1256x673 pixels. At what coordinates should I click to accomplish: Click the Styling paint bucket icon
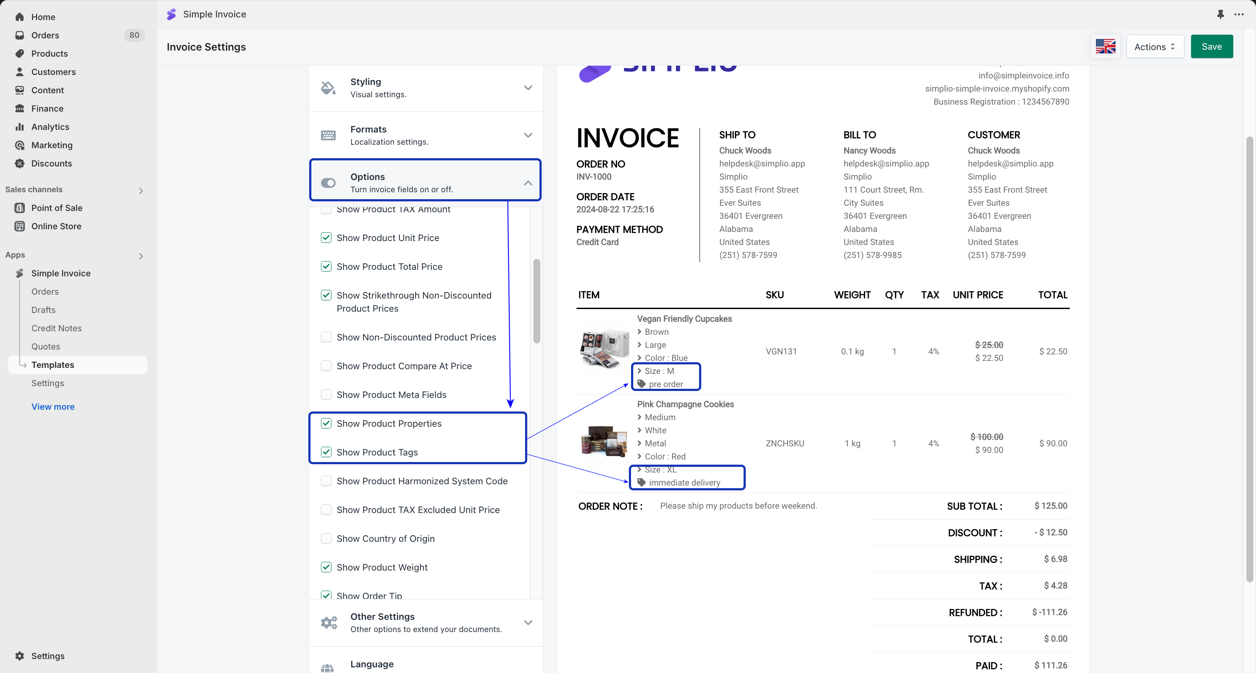tap(328, 88)
